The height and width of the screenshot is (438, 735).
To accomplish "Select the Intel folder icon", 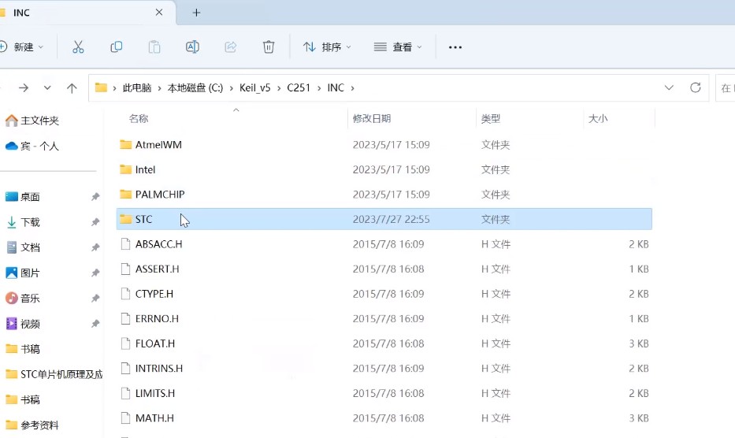I will pos(125,169).
